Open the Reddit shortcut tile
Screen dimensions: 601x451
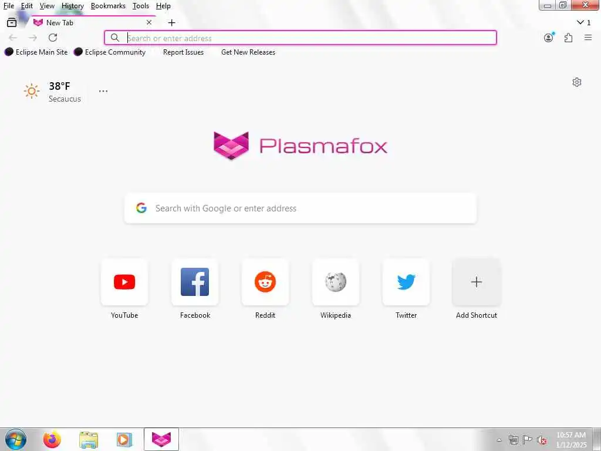pos(265,282)
